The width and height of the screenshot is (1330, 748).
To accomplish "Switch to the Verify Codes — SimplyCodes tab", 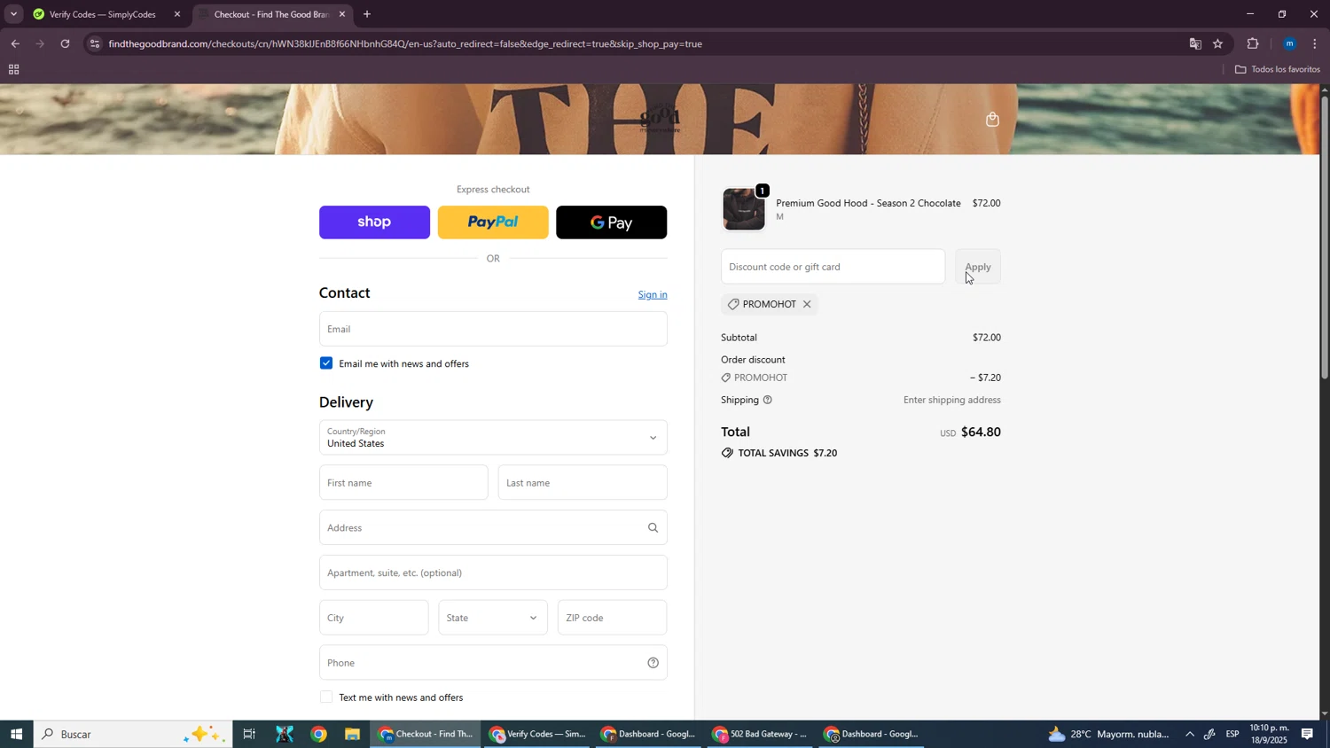I will click(x=105, y=14).
